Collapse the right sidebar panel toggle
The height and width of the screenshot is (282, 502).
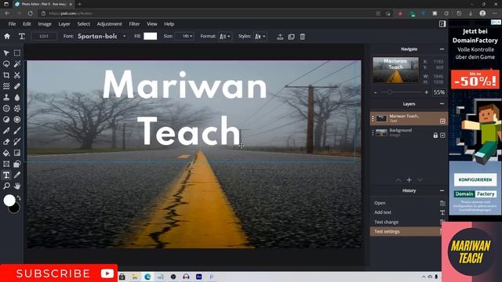pyautogui.click(x=442, y=24)
